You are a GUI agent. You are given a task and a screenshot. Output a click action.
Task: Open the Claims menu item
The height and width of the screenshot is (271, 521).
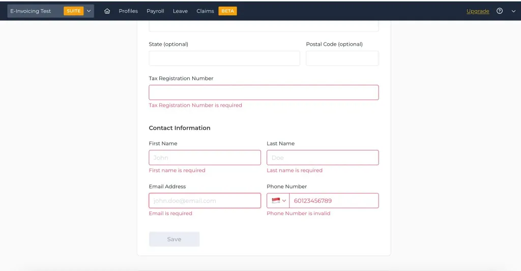click(205, 11)
